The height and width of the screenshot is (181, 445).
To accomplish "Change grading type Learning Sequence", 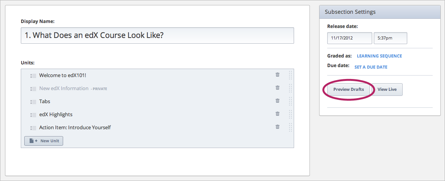I will coord(379,56).
